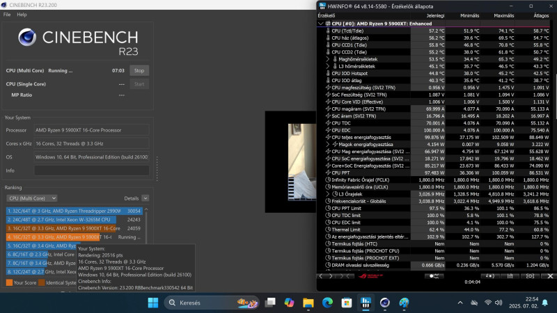Open HWiNFO sensor settings gear icon
This screenshot has height=313, width=557.
point(530,276)
